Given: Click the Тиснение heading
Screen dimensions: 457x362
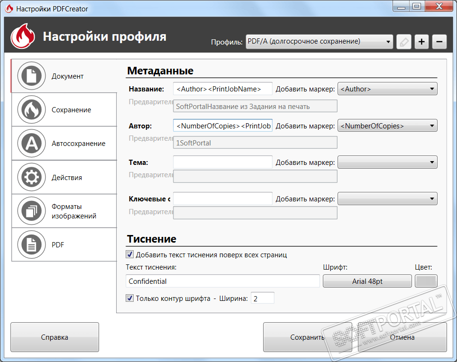Looking at the screenshot, I should [152, 238].
